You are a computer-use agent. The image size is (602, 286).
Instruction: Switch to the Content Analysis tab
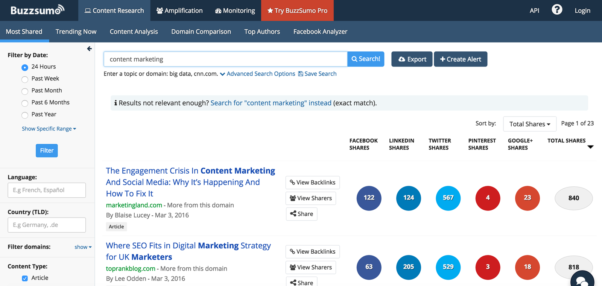pyautogui.click(x=134, y=32)
